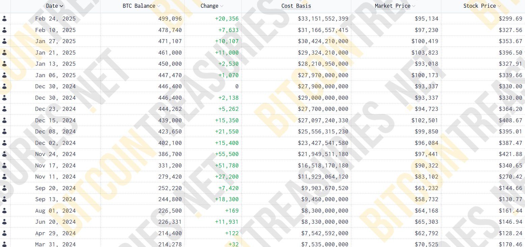Click the person icon beside Jun 20, 2024
The image size is (525, 247).
pos(4,222)
